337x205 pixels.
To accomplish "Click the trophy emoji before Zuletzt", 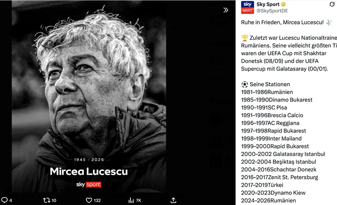I will (245, 38).
